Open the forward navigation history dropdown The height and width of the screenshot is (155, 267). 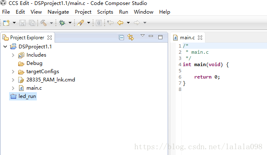(x=145, y=23)
